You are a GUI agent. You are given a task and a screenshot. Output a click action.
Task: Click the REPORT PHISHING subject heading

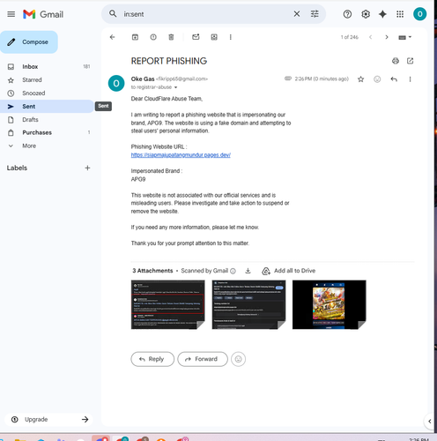pos(169,61)
